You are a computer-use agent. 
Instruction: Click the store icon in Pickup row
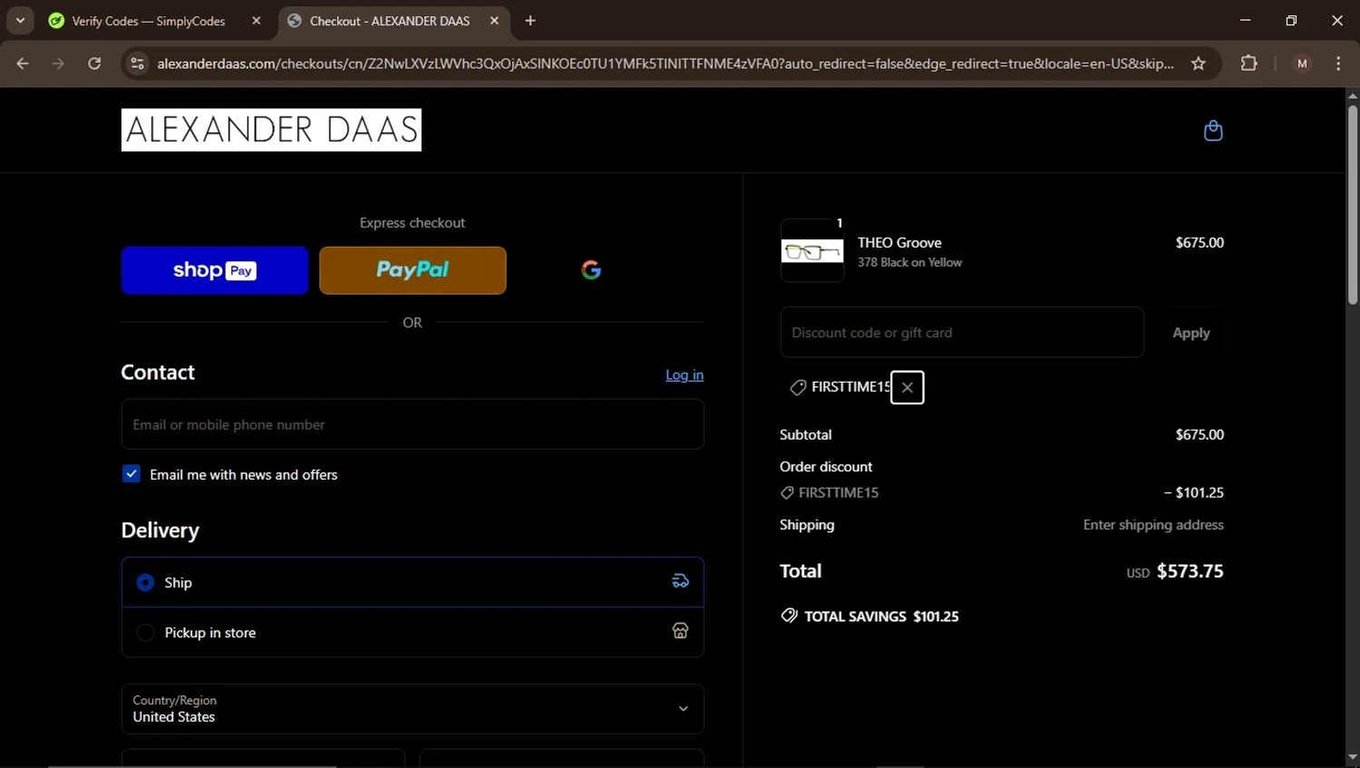(x=680, y=631)
